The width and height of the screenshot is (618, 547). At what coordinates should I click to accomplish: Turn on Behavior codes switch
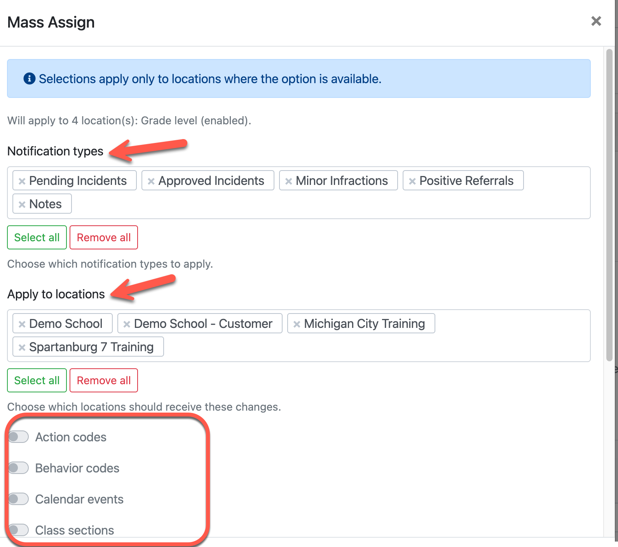pos(19,468)
